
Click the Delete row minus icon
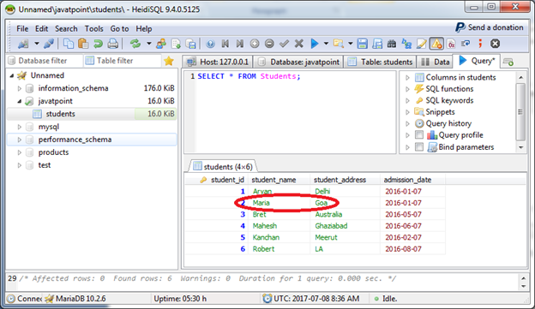click(x=269, y=44)
